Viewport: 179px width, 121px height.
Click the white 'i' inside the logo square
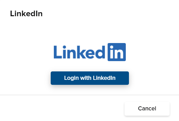coord(111,52)
